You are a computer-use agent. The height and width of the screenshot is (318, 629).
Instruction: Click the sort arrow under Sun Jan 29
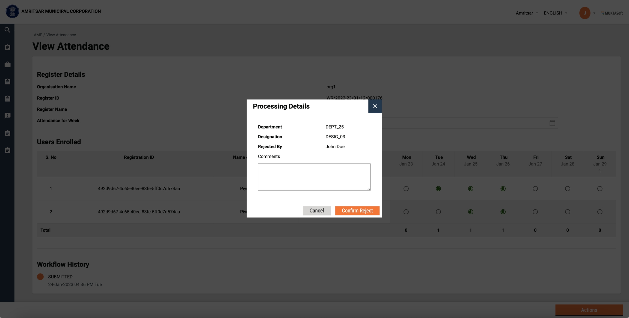point(600,171)
